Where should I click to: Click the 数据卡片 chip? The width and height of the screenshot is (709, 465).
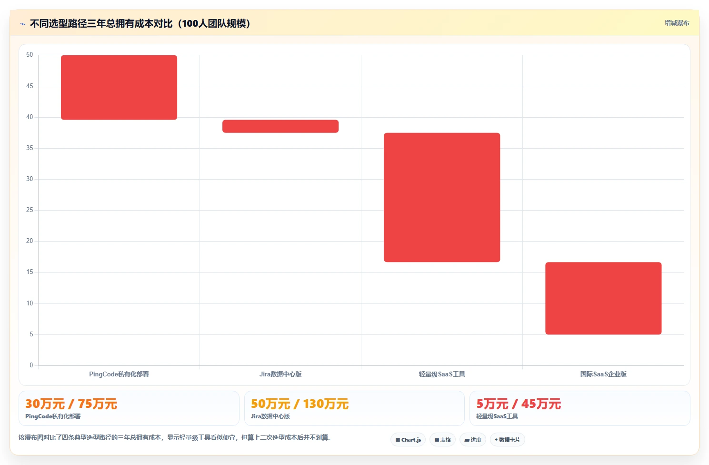click(508, 440)
